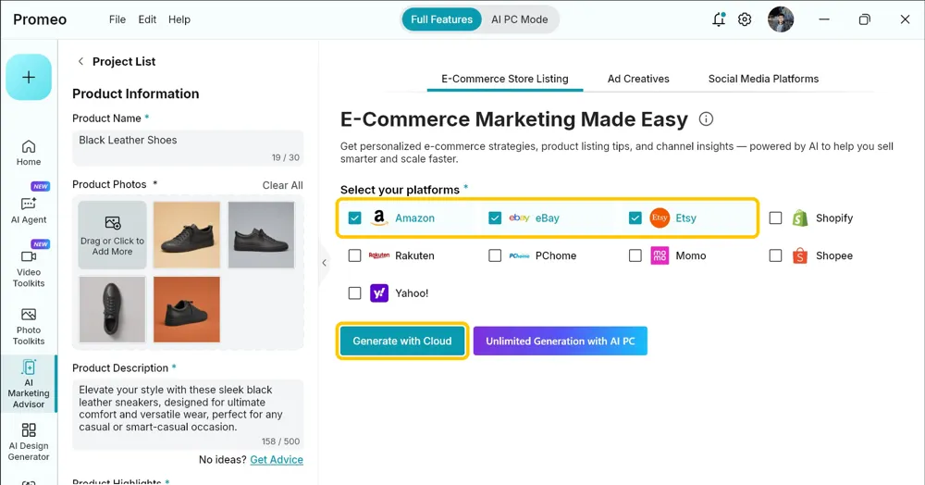This screenshot has width=925, height=485.
Task: Collapse the product information panel arrow
Action: [x=324, y=263]
